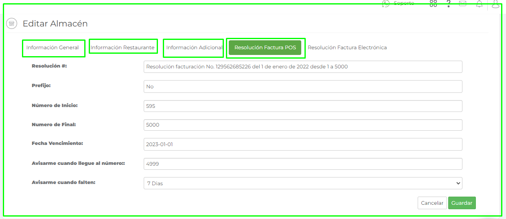Open the mail envelope icon
The height and width of the screenshot is (219, 506).
(463, 4)
